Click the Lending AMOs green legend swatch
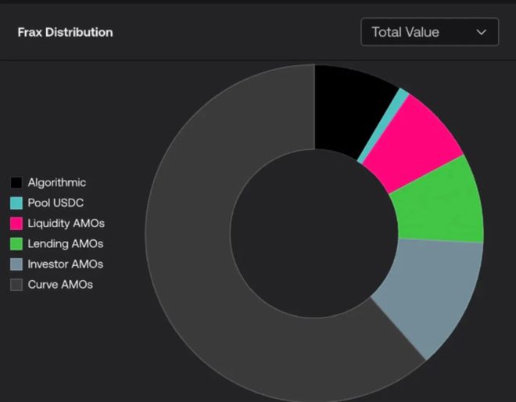The image size is (516, 402). [16, 244]
